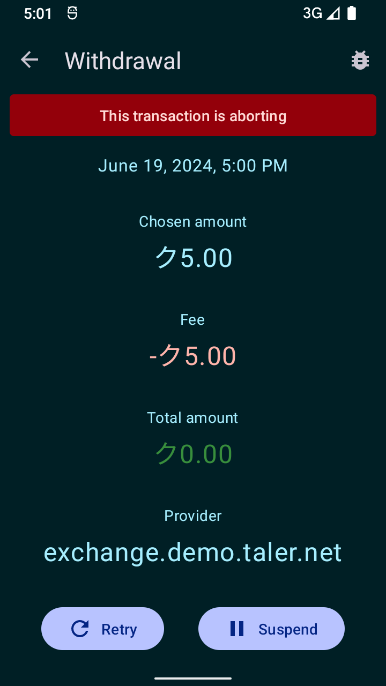Tap the pause icon on Suspend
386x686 pixels.
[x=236, y=629]
